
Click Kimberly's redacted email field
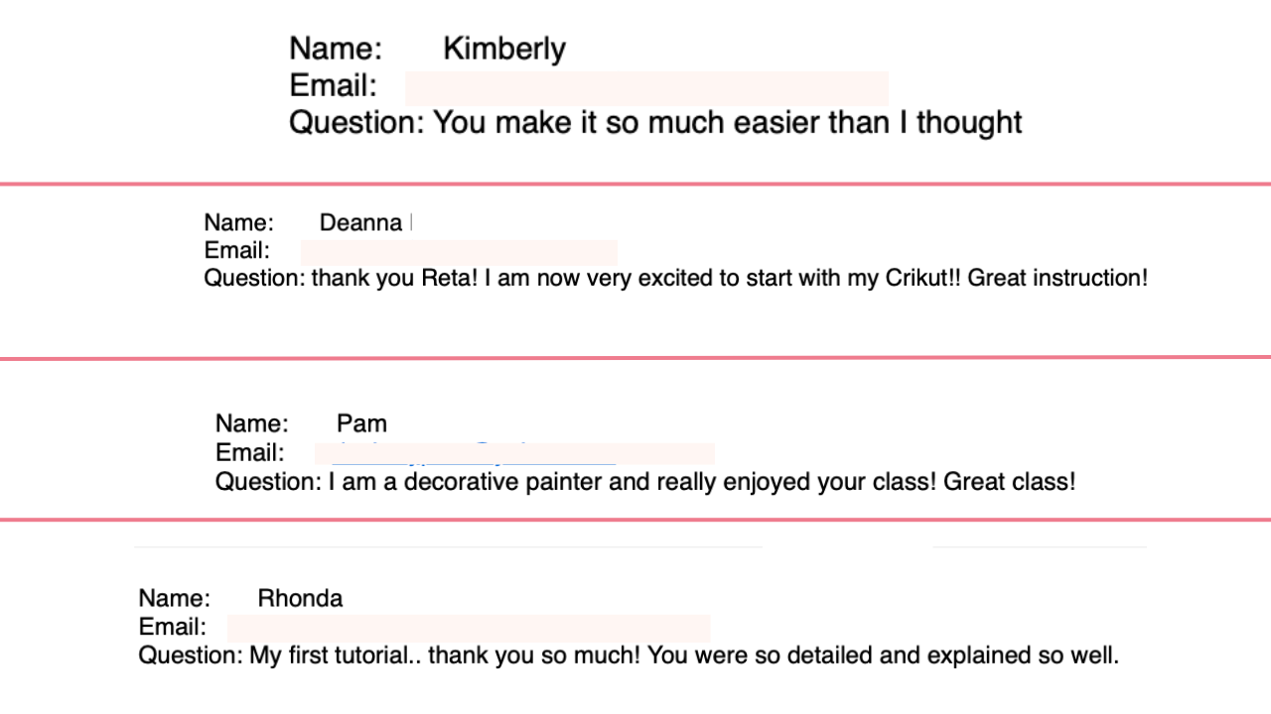[x=646, y=88]
